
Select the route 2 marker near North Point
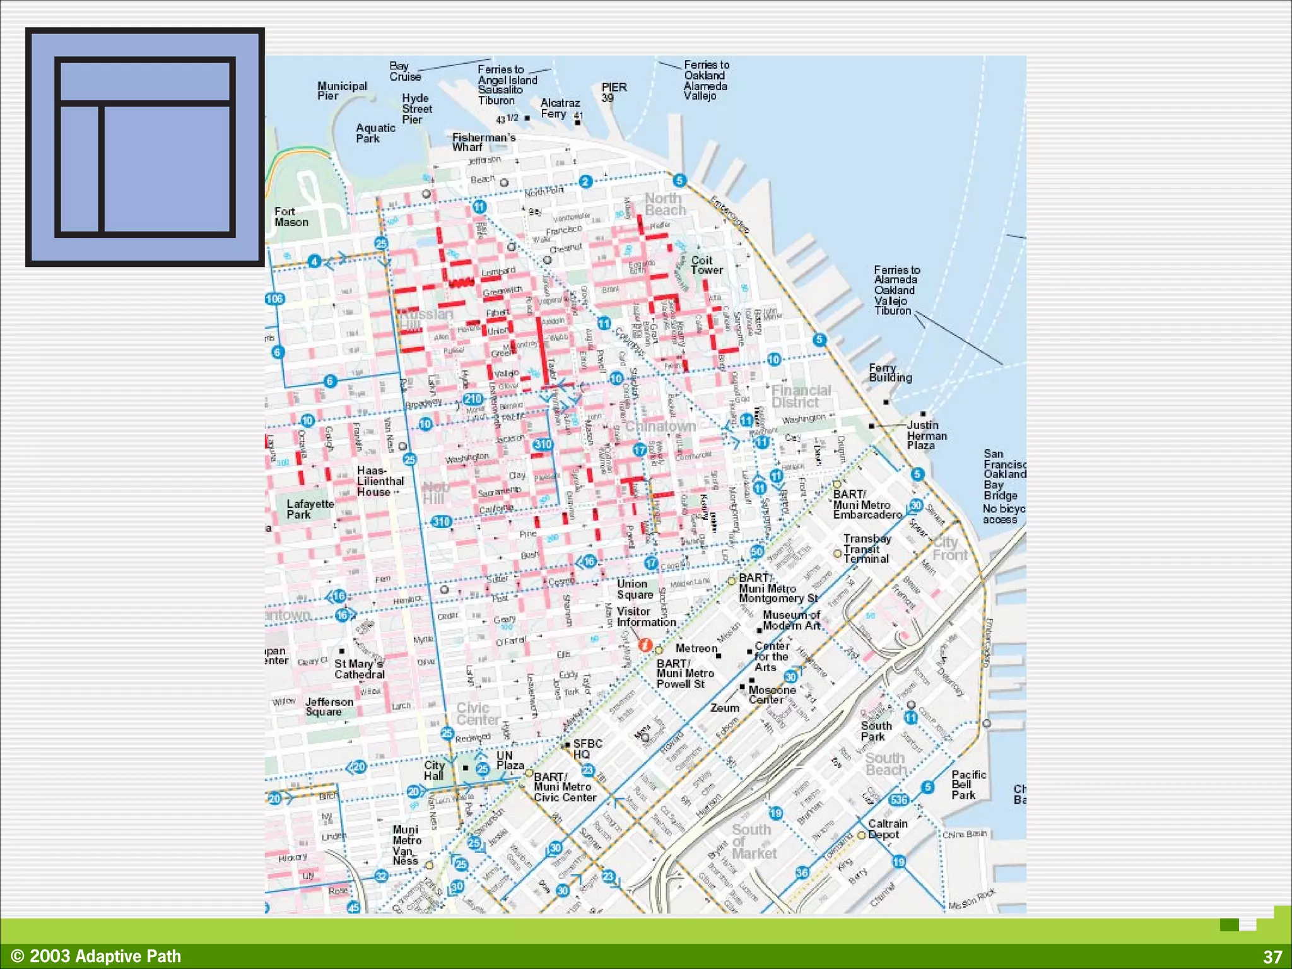585,182
